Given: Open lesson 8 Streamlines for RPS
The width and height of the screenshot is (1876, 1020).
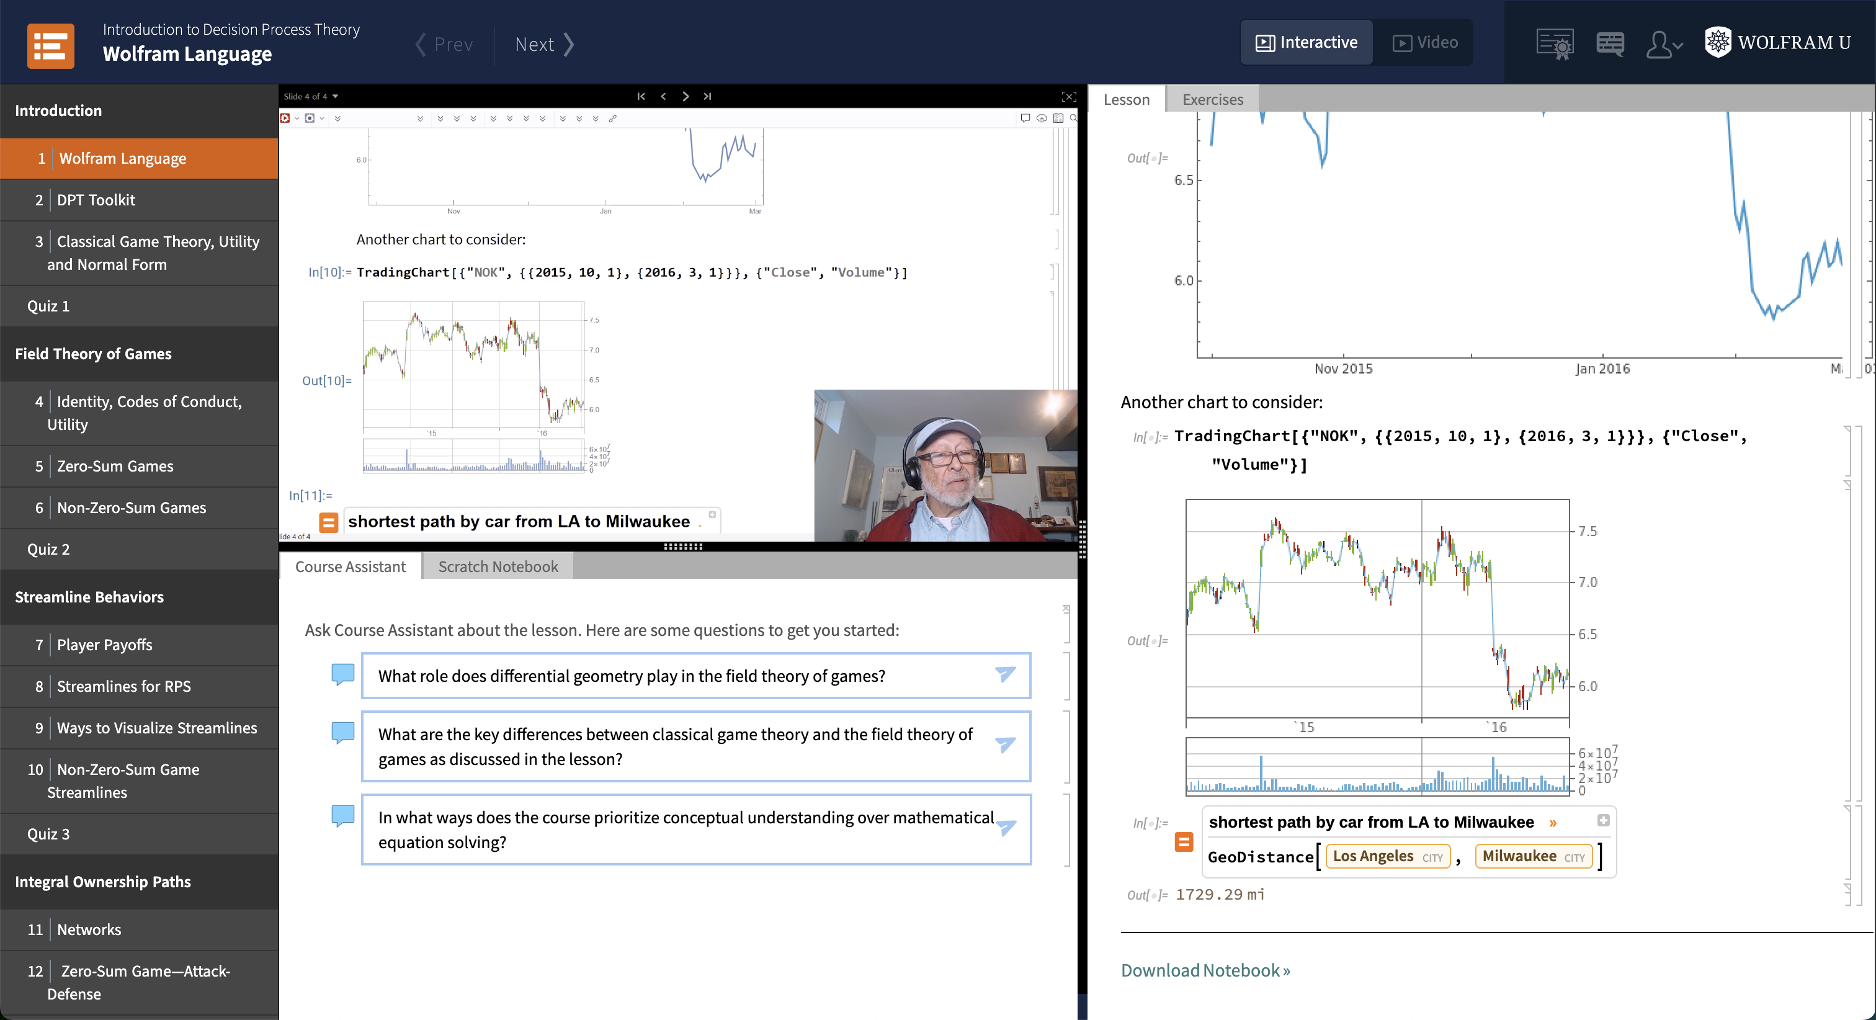Looking at the screenshot, I should (139, 686).
